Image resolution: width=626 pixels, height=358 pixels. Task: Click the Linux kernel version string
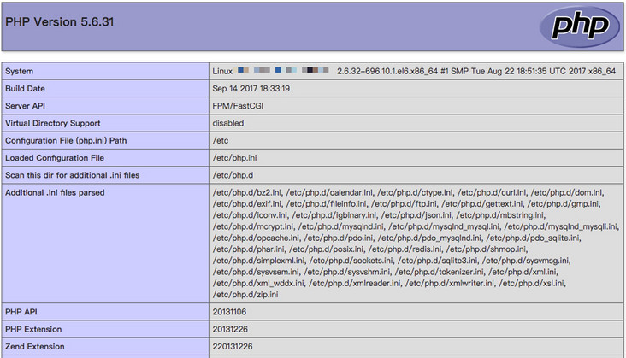[x=475, y=71]
